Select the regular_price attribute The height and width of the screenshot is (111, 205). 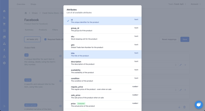click(x=103, y=88)
